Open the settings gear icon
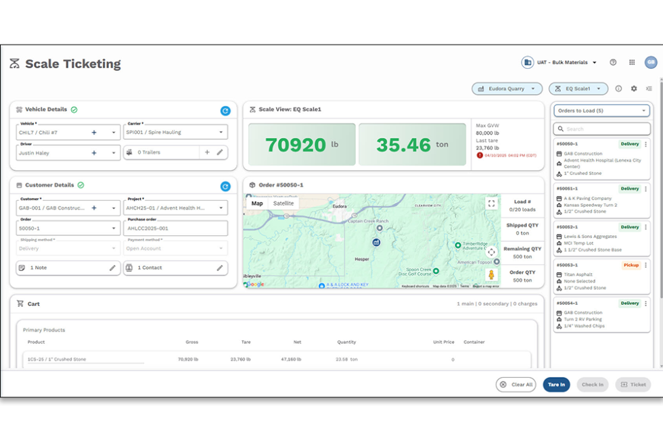 tap(634, 89)
